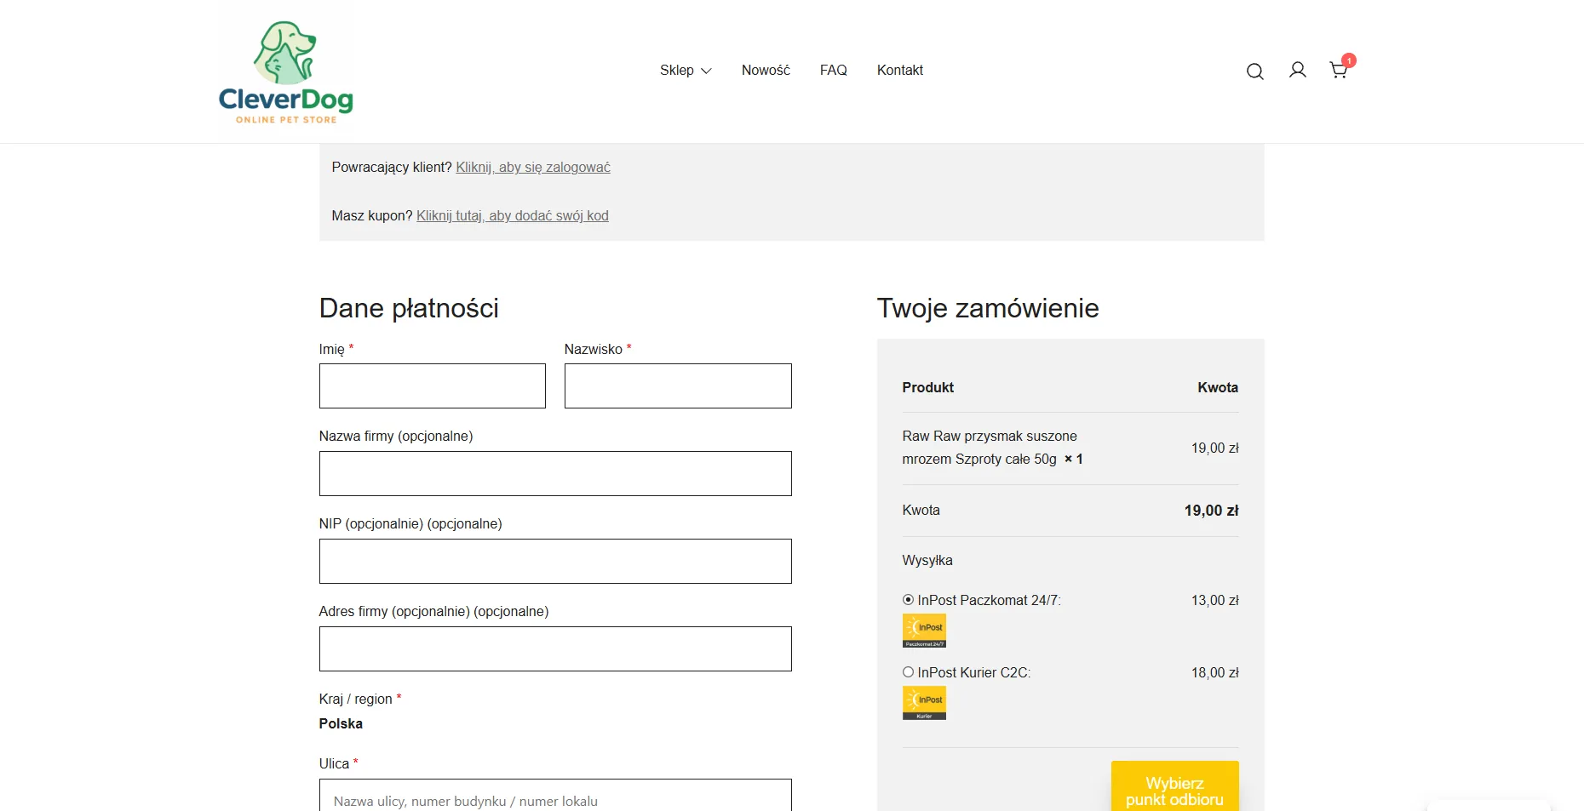Focus the Nazwisko input field

(678, 386)
